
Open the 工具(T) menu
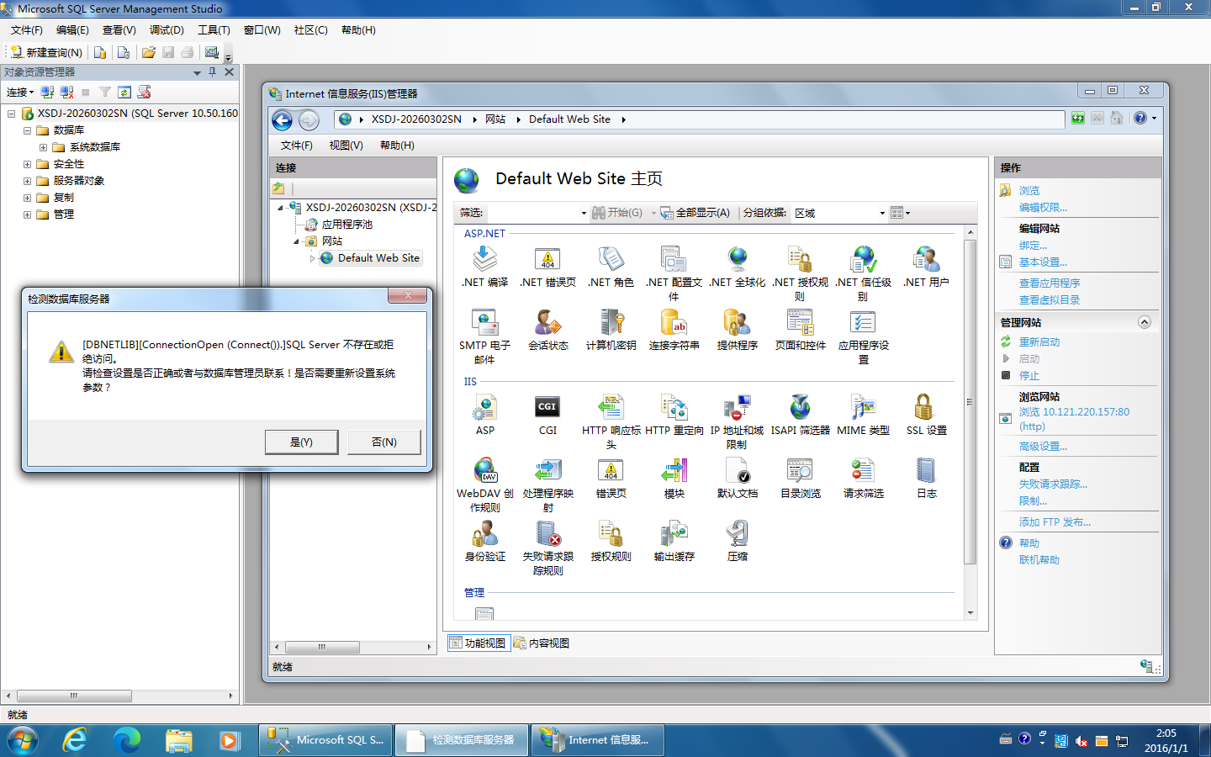click(213, 30)
